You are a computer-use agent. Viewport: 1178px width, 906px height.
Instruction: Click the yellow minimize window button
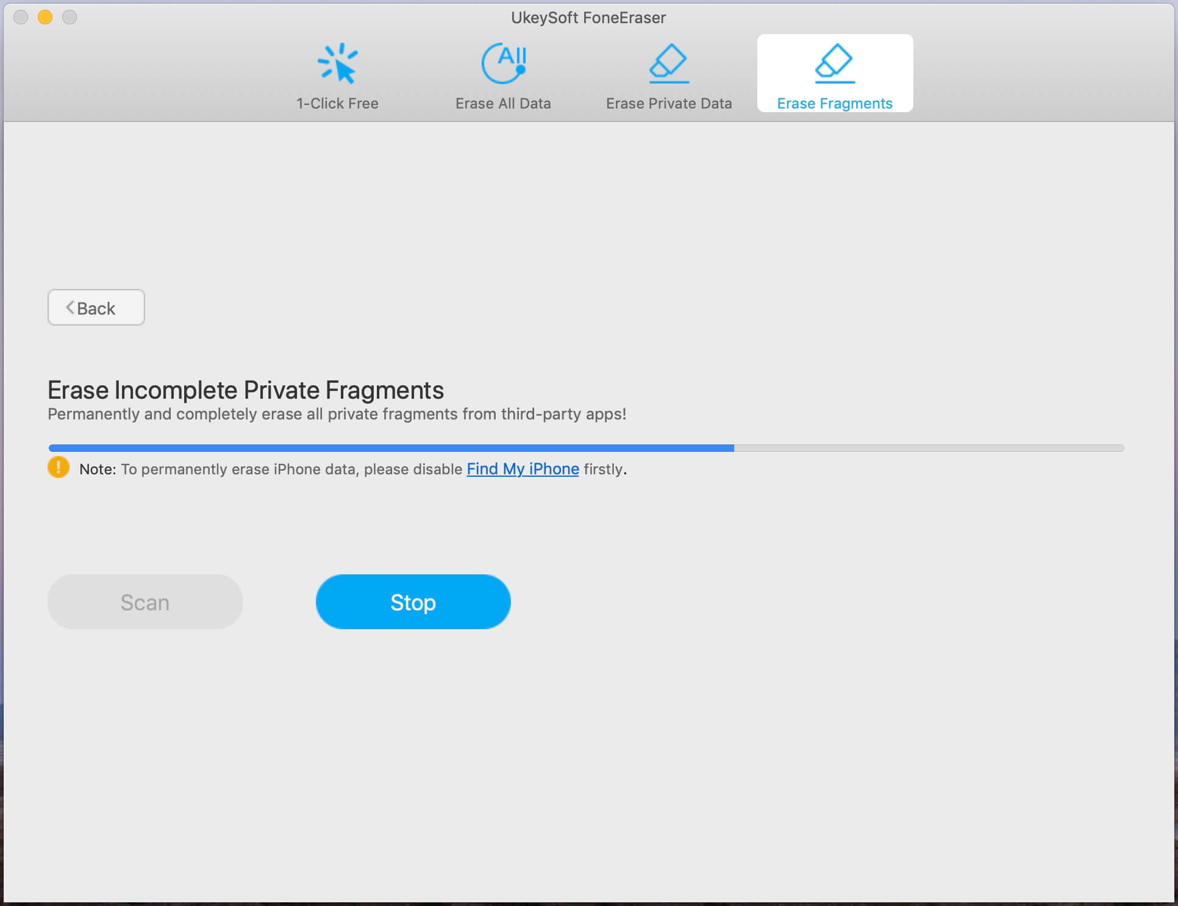45,17
